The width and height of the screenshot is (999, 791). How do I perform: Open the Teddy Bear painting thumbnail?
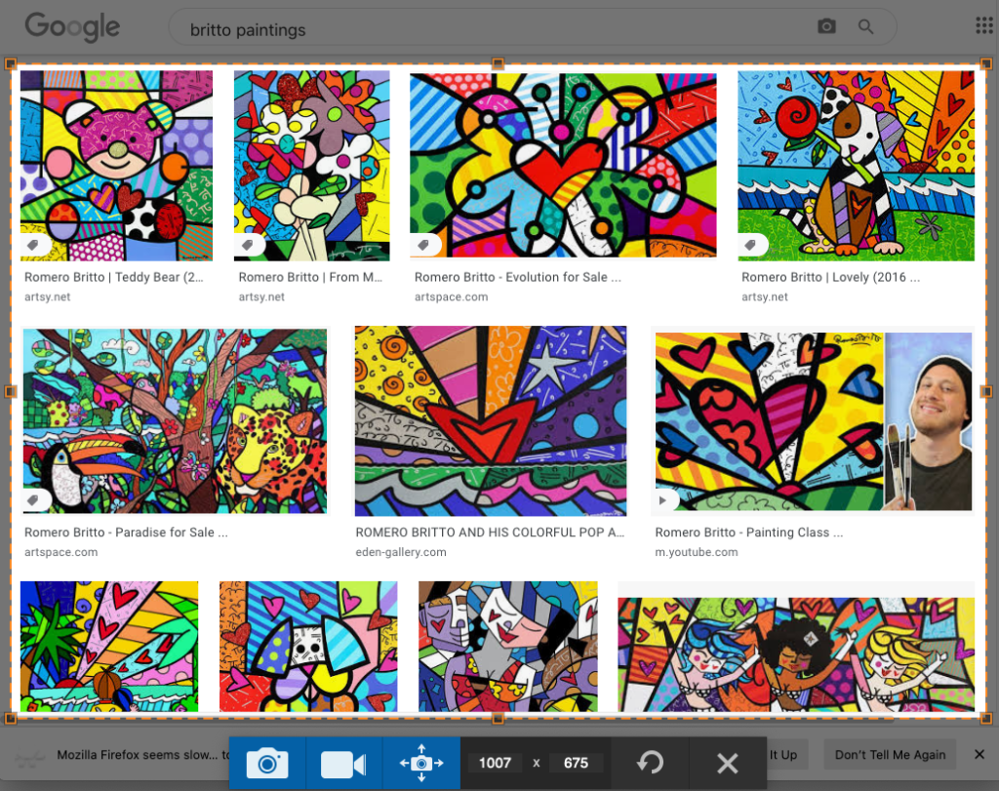(x=117, y=166)
